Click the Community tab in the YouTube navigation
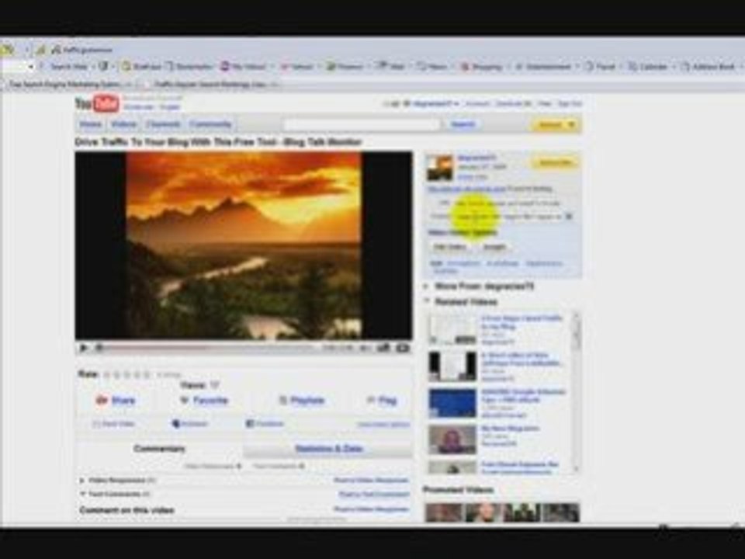The image size is (745, 559). tap(210, 124)
